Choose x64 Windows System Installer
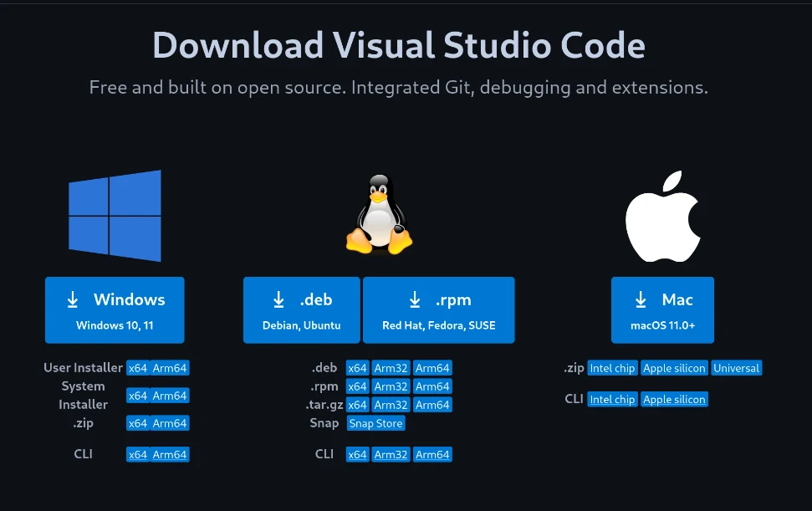This screenshot has width=812, height=511. (x=138, y=396)
